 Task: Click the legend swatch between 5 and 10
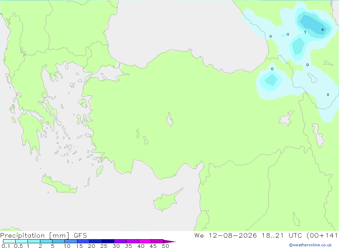click(x=59, y=241)
